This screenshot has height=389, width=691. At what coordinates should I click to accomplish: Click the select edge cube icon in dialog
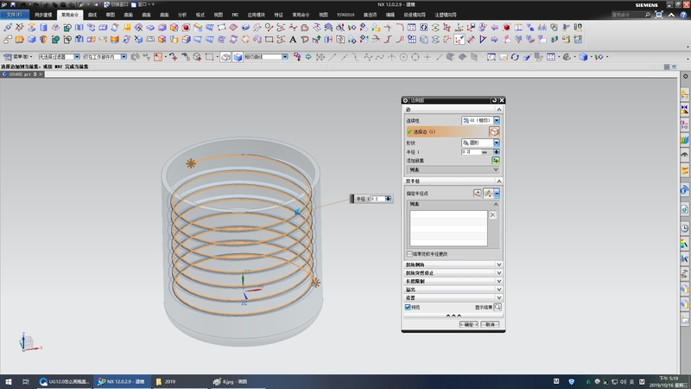click(x=495, y=131)
